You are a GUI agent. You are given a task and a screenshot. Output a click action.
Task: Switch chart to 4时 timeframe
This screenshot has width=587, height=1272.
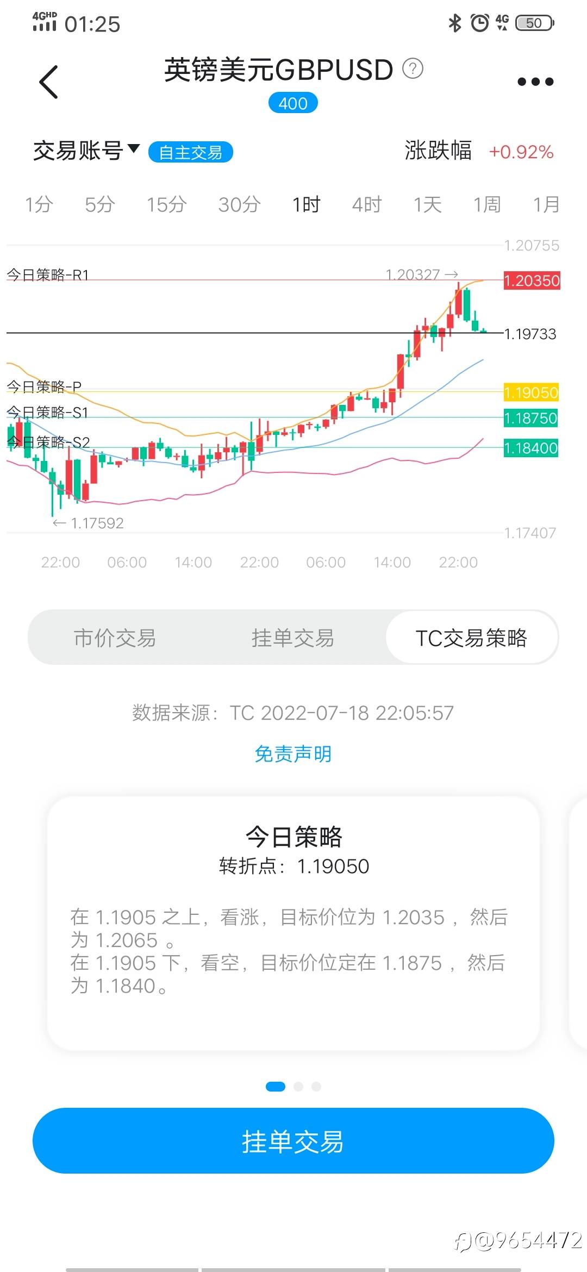(x=367, y=204)
